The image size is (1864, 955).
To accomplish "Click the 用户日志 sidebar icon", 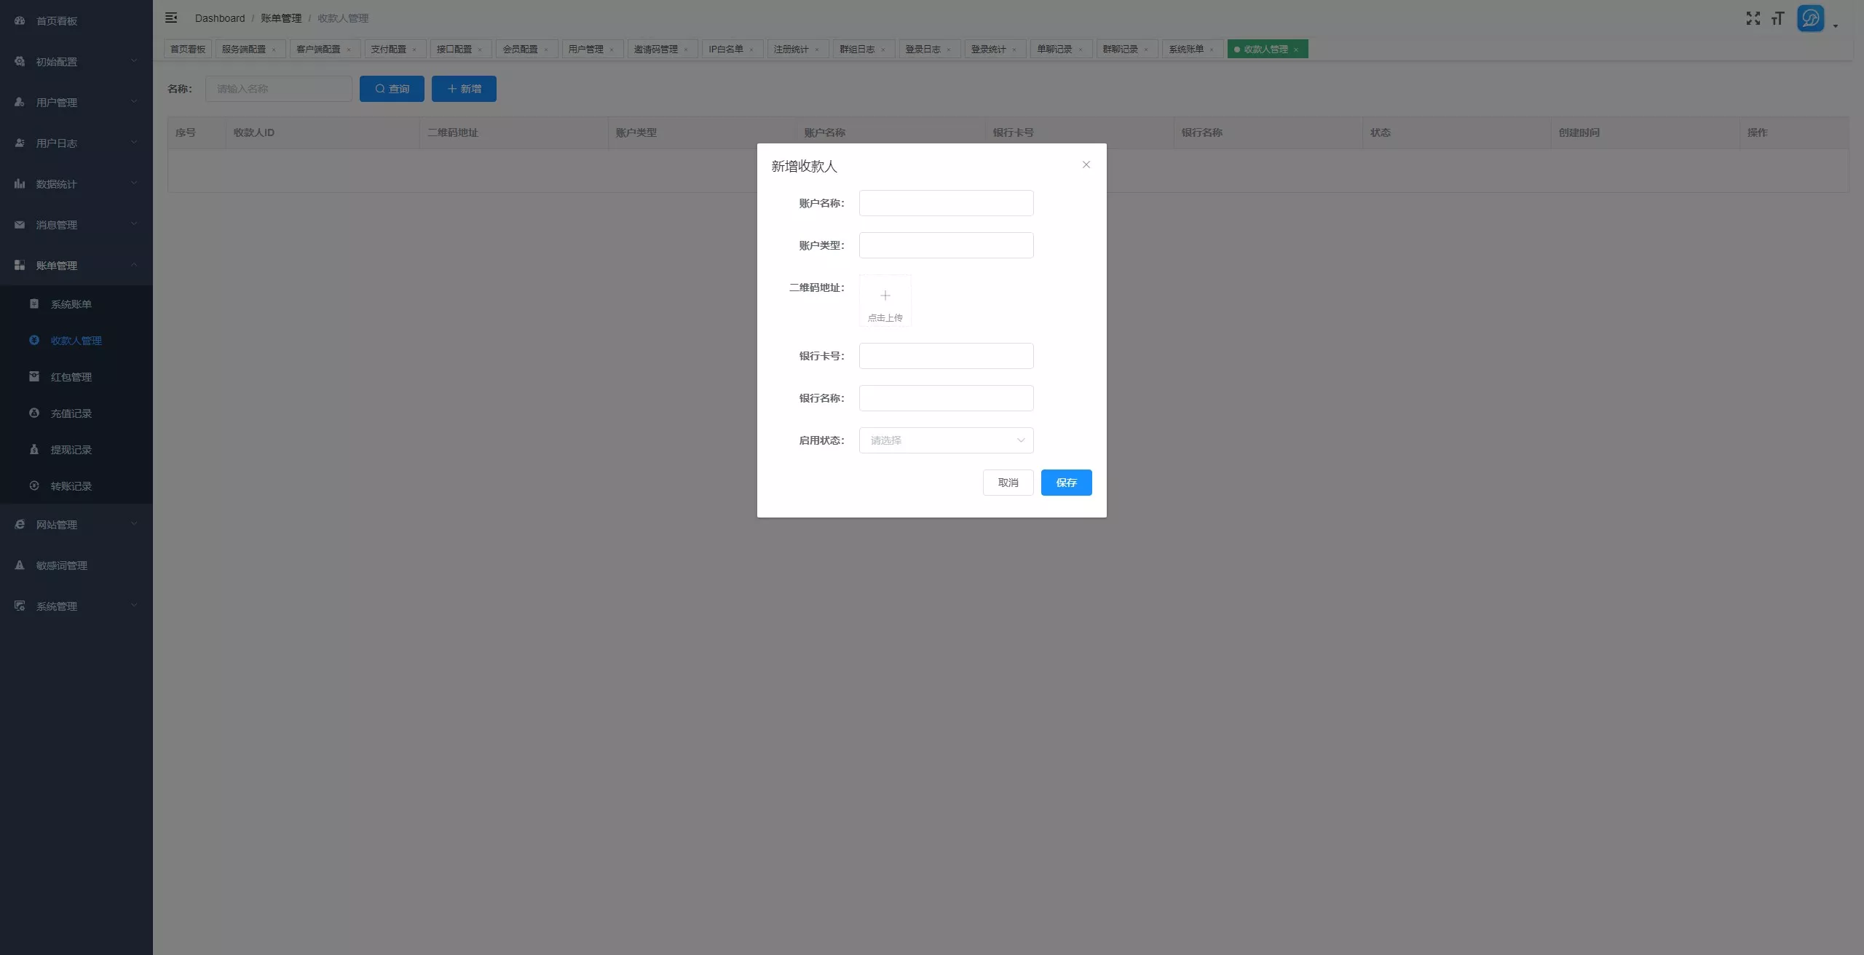I will click(20, 143).
